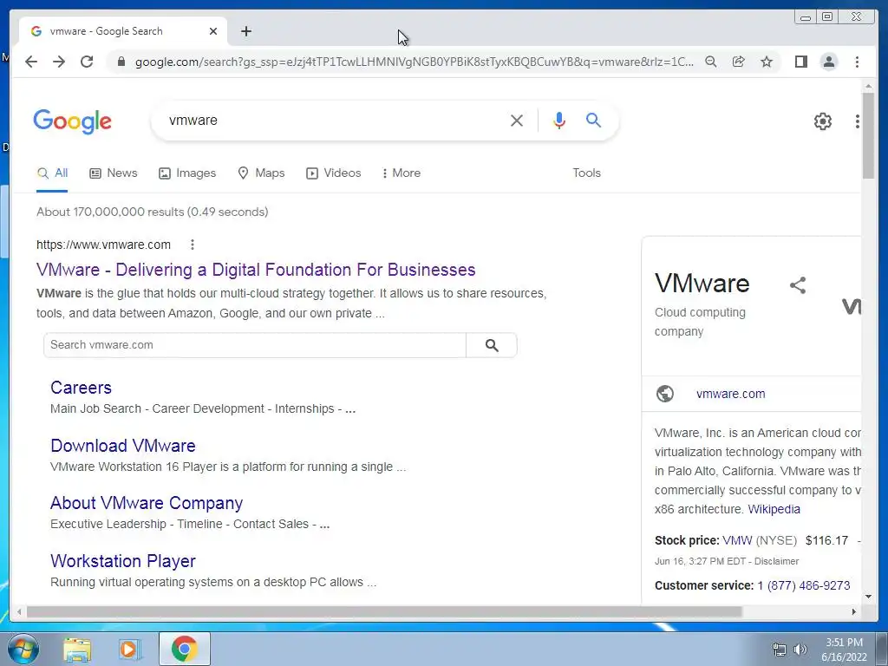Viewport: 888px width, 666px height.
Task: Clear the search box with the X
Action: tap(517, 120)
